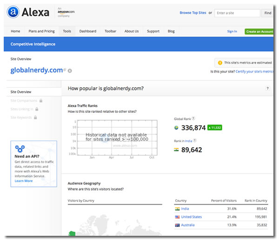279x240 pixels.
Task: Click the estimated metrics warning icon
Action: click(219, 63)
